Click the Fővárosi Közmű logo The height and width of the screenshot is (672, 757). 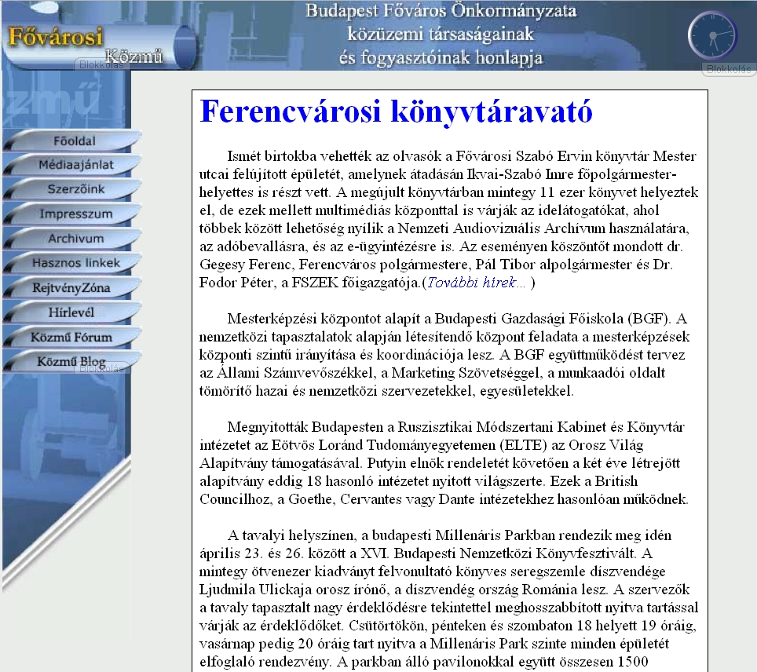(x=99, y=42)
